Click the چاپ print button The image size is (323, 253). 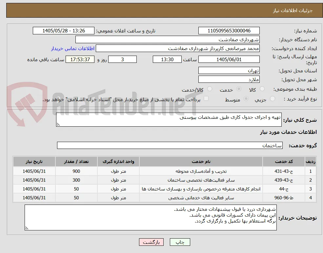[180, 242]
